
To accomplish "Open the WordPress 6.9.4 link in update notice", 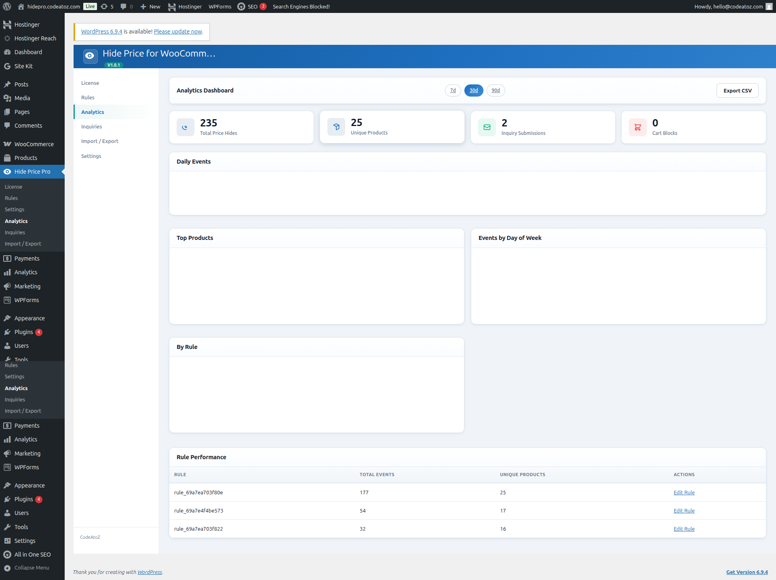I will click(101, 32).
